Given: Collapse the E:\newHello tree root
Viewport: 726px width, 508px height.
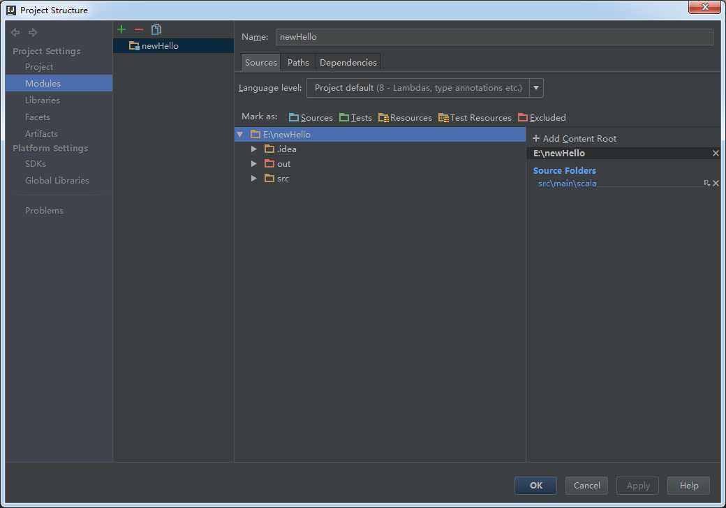Looking at the screenshot, I should (240, 134).
